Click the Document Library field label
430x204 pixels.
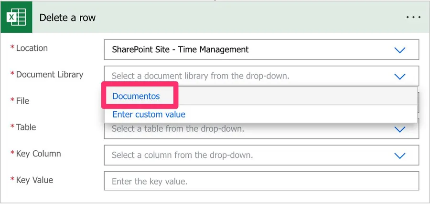coord(49,75)
